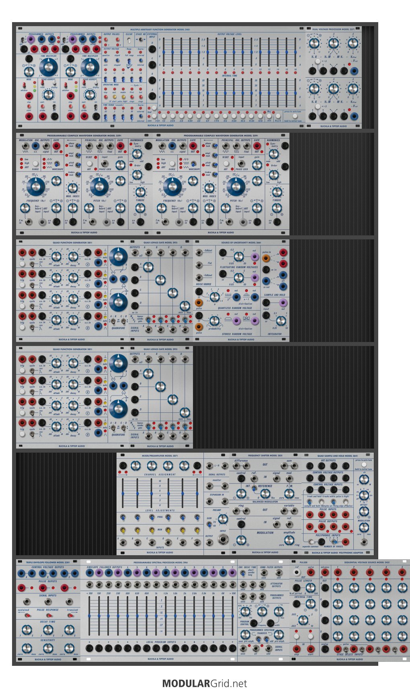This screenshot has height=692, width=410.
Task: Click the F.M. knob on the Frequency Shifter
Action: point(289,493)
